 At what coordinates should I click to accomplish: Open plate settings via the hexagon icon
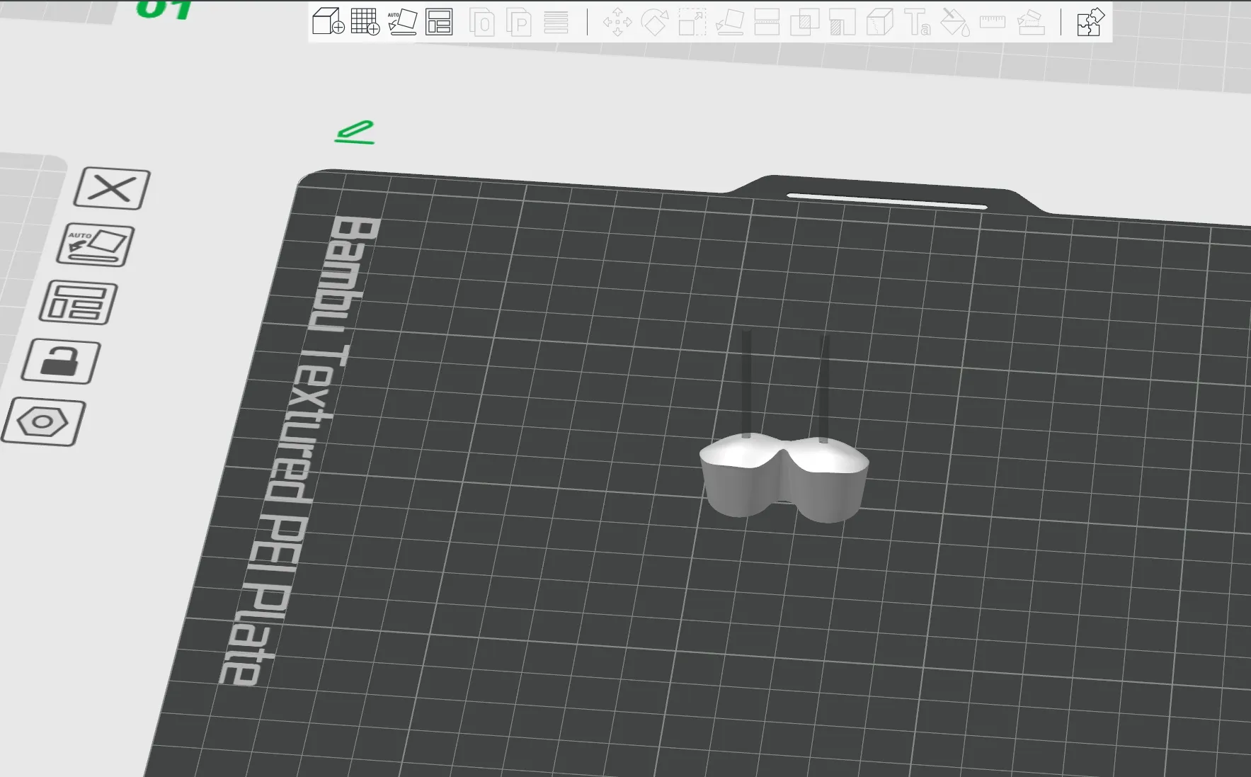[43, 422]
